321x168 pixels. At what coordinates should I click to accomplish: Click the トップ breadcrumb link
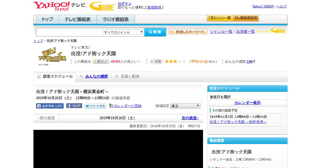point(38,41)
